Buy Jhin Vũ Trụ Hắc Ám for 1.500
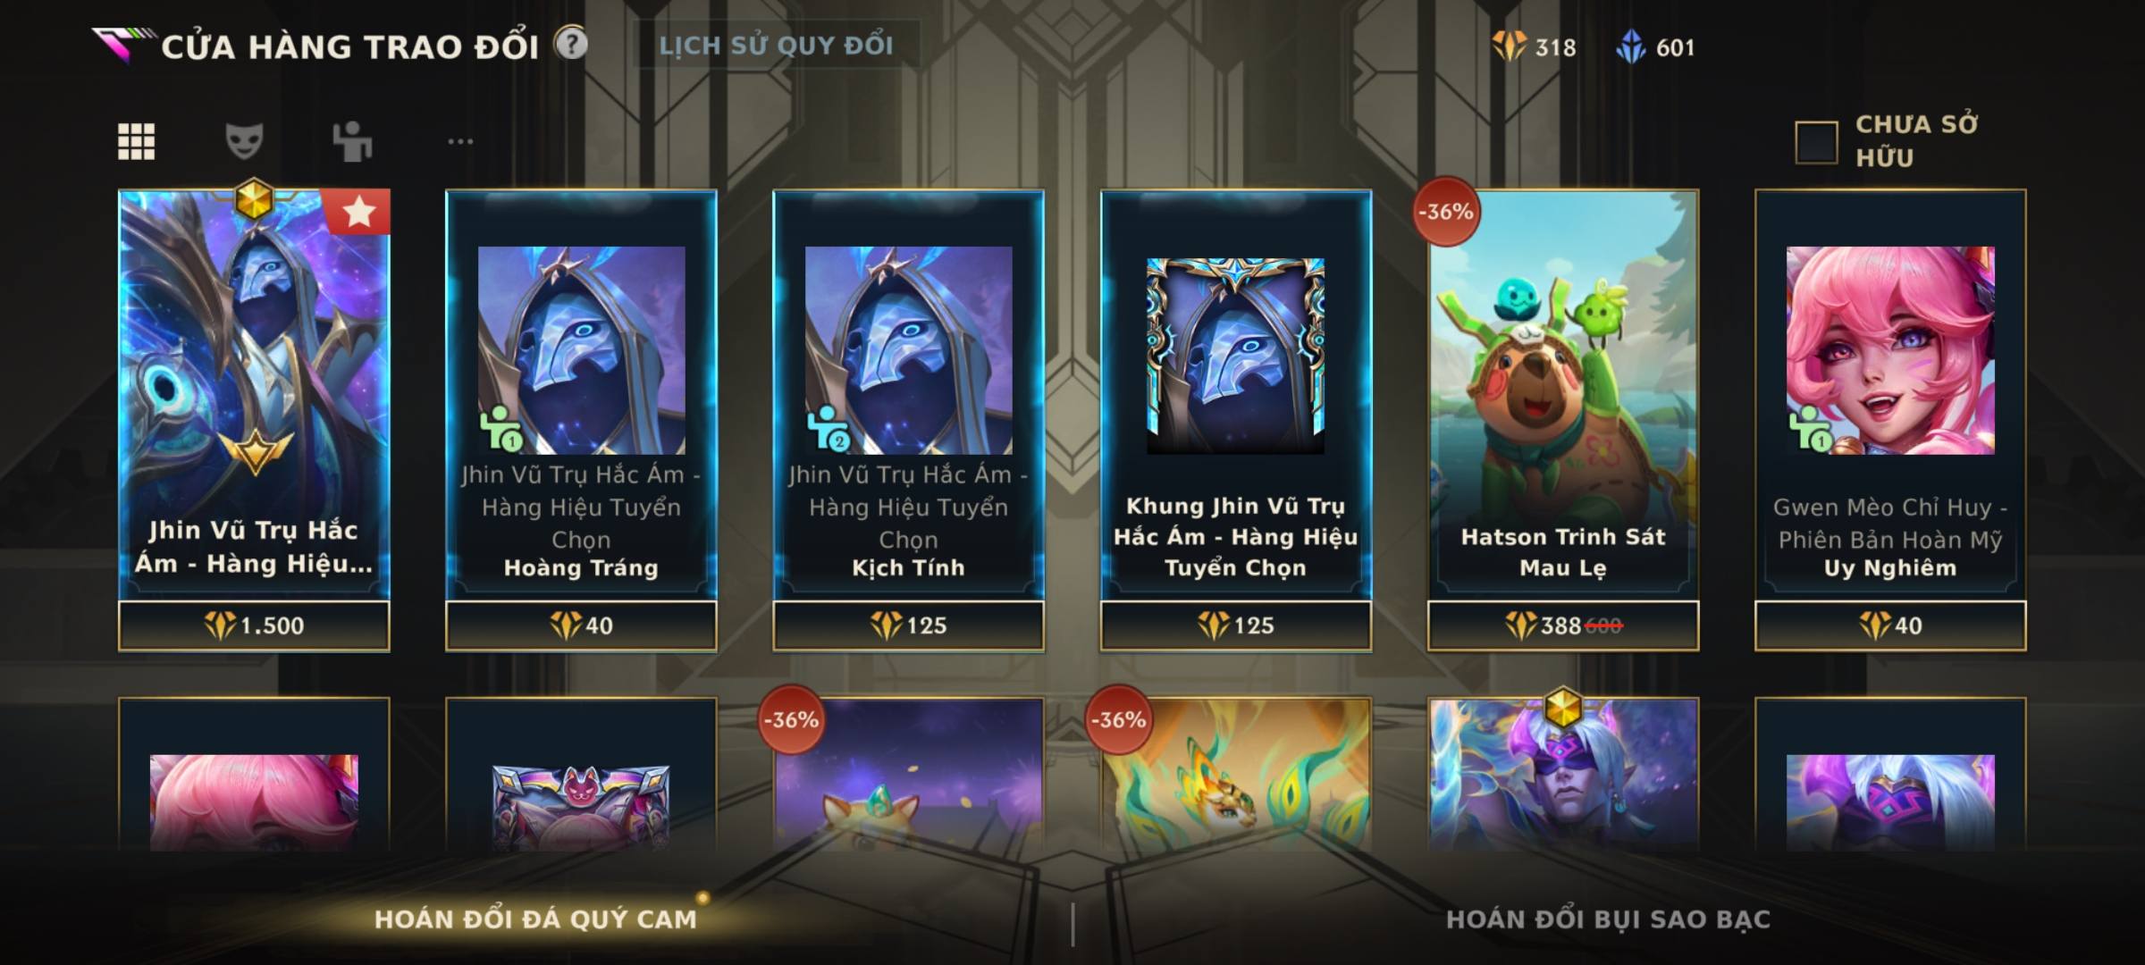The image size is (2145, 965). click(254, 625)
